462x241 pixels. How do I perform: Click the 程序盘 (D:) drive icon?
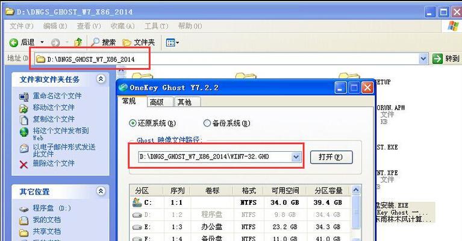click(23, 210)
